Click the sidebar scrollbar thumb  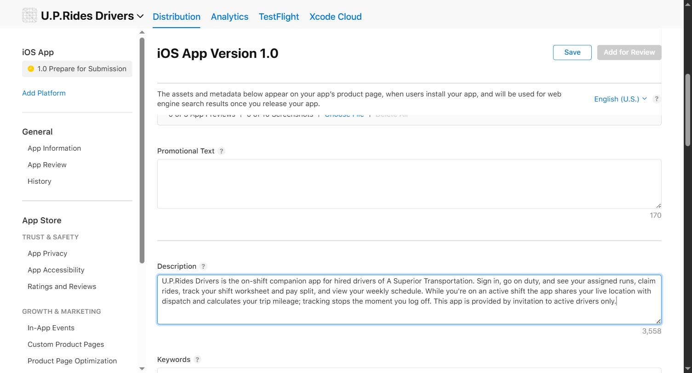[142, 151]
